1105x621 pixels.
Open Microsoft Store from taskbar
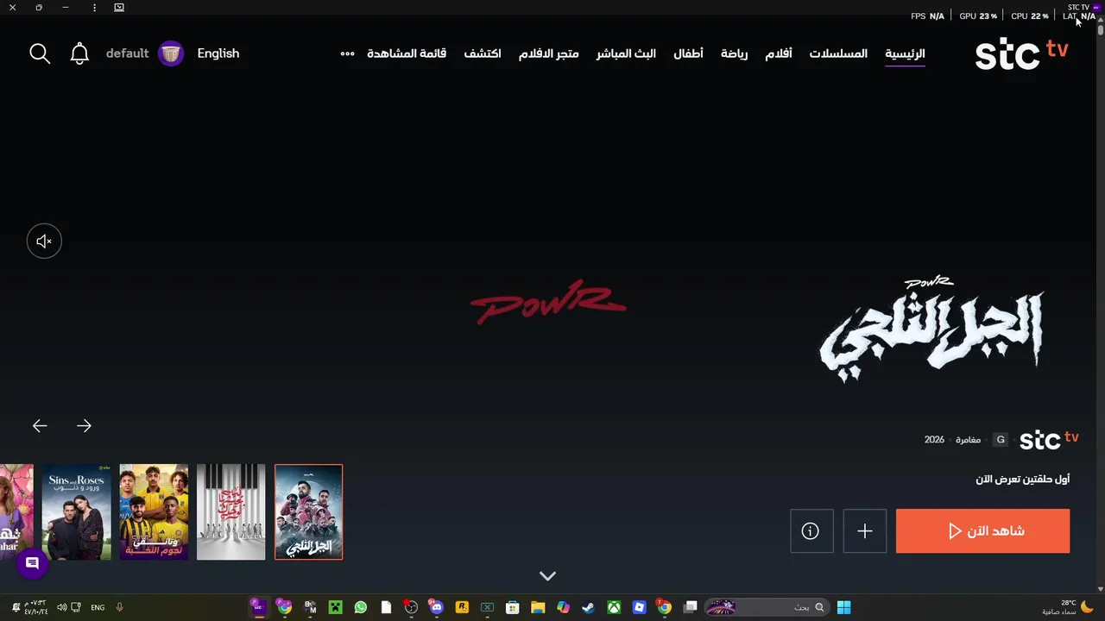[513, 607]
